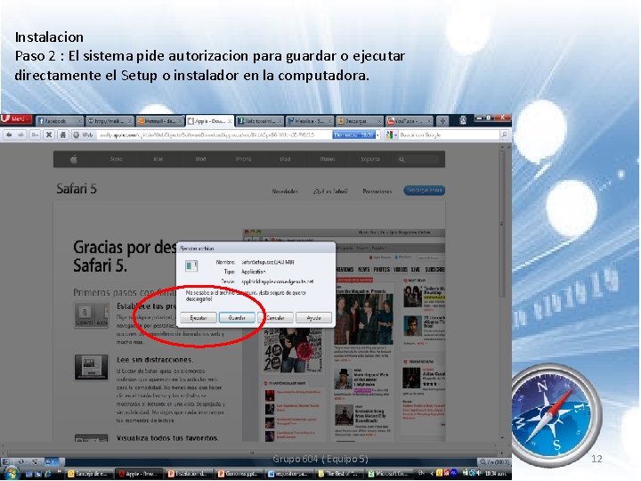Open the Windows Start orb
Viewport: 641px width, 481px height.
(12, 474)
